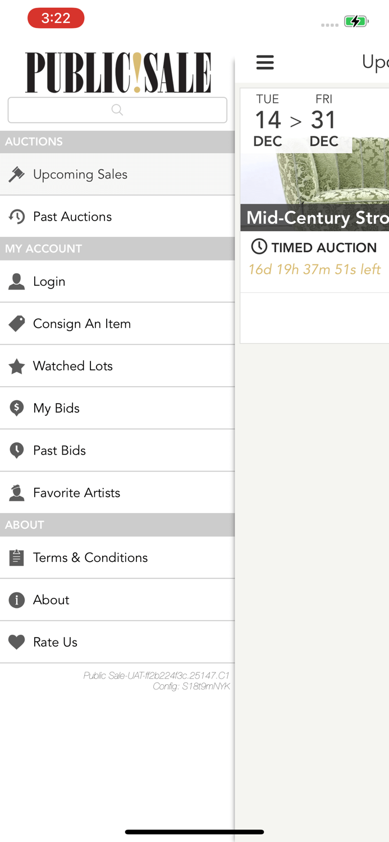The height and width of the screenshot is (842, 389).
Task: Tap the info circle icon next to About
Action: [x=17, y=600]
